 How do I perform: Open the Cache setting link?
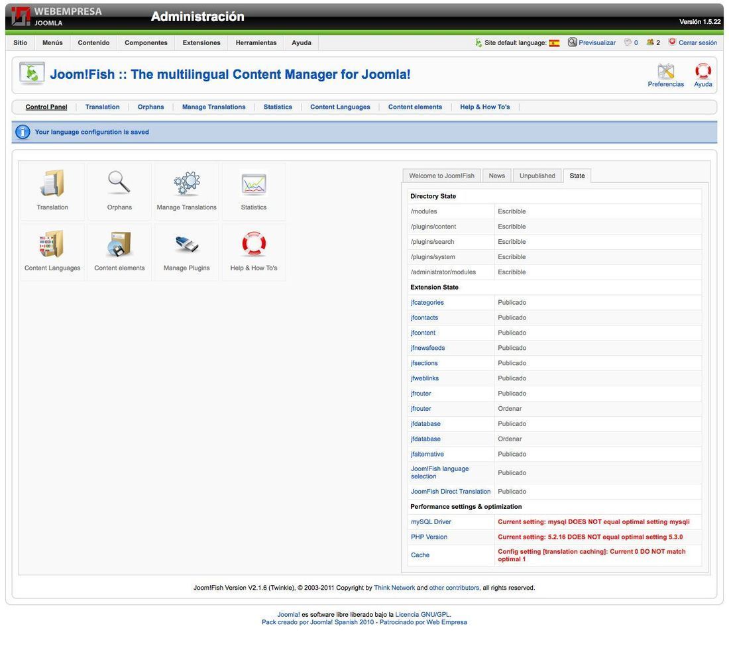click(420, 555)
